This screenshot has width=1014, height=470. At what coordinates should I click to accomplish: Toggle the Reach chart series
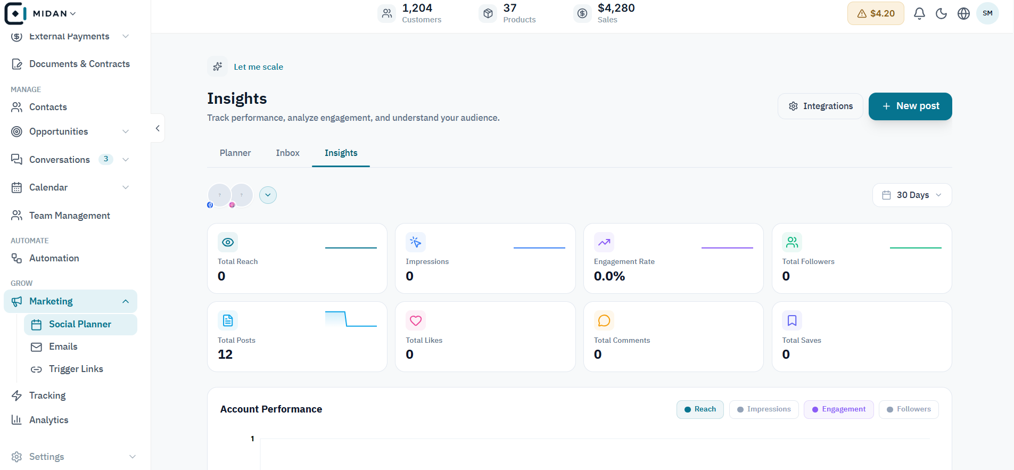coord(700,409)
